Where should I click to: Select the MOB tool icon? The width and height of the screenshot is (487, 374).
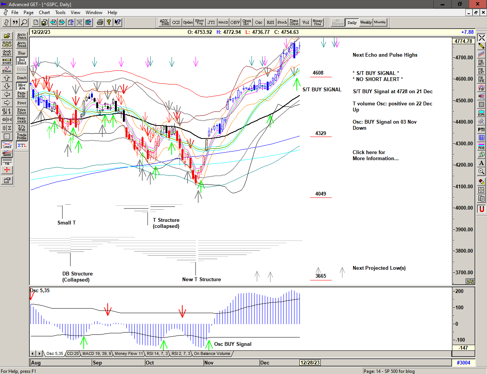click(481, 146)
